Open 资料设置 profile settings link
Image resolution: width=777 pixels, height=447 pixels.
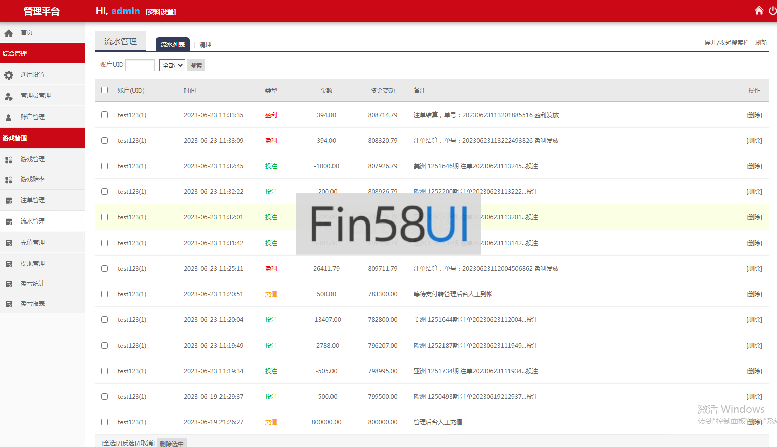pyautogui.click(x=161, y=12)
